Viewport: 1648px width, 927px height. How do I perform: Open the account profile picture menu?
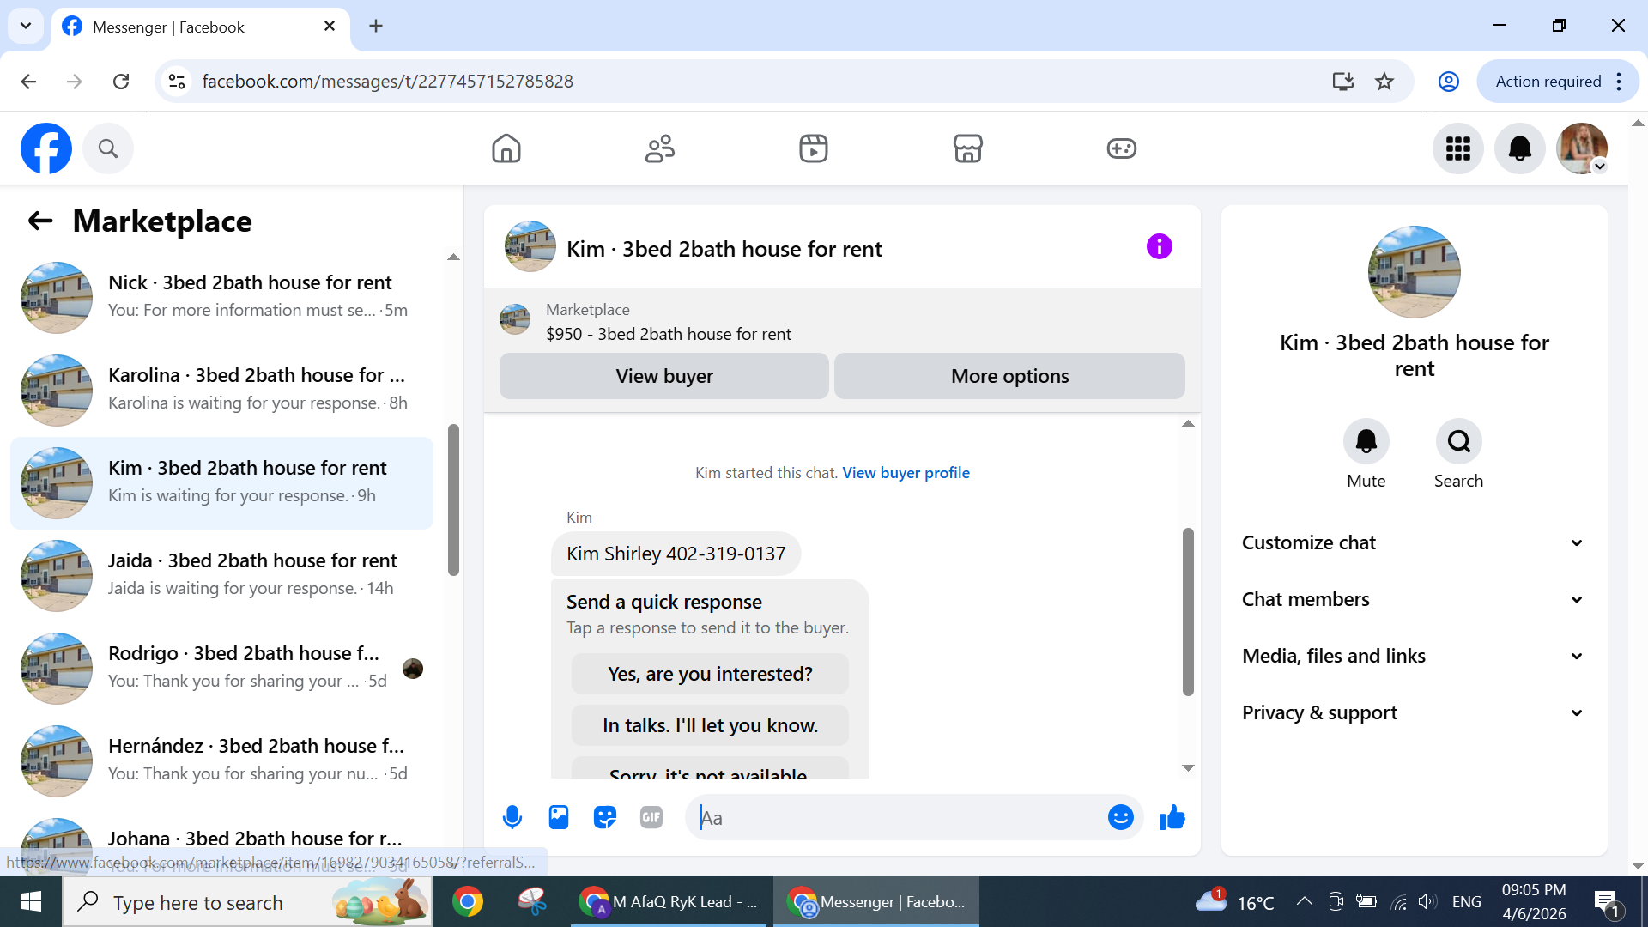(1582, 148)
